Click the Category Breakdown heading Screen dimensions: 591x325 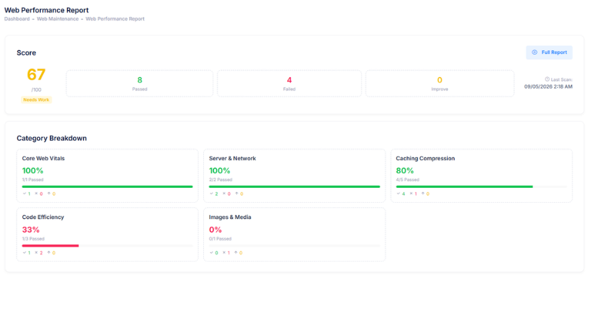tap(51, 139)
